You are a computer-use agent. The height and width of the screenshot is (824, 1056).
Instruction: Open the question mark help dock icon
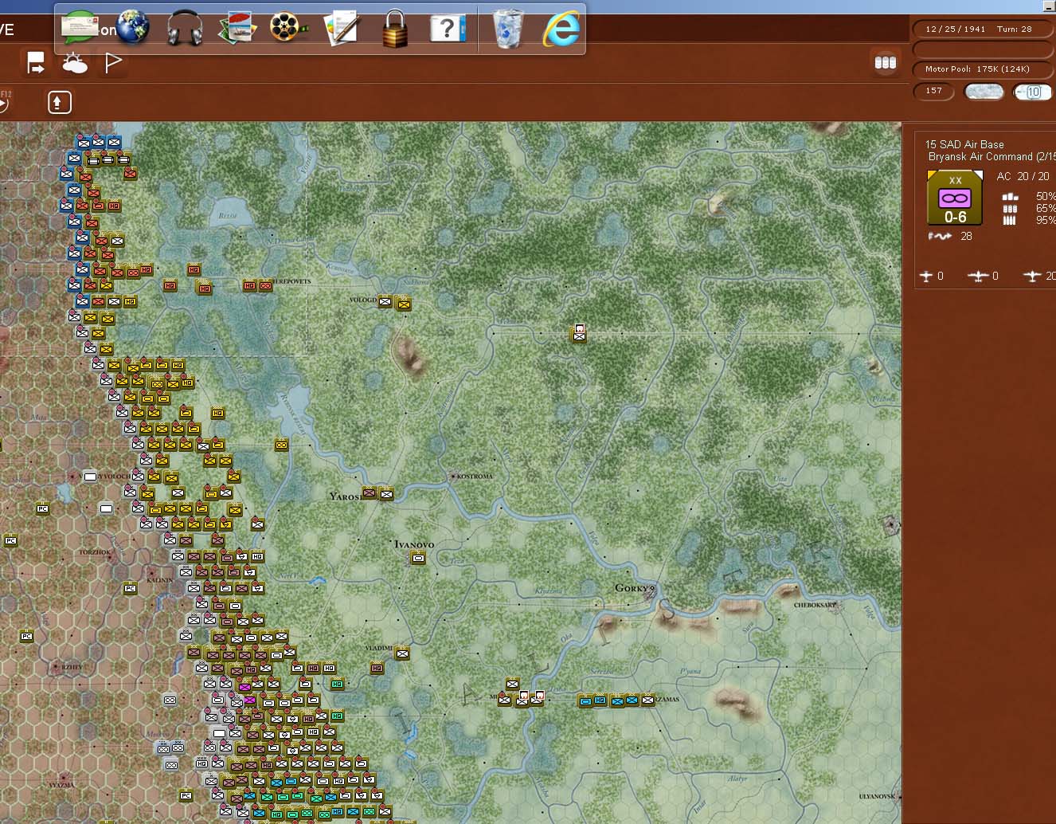[x=448, y=29]
